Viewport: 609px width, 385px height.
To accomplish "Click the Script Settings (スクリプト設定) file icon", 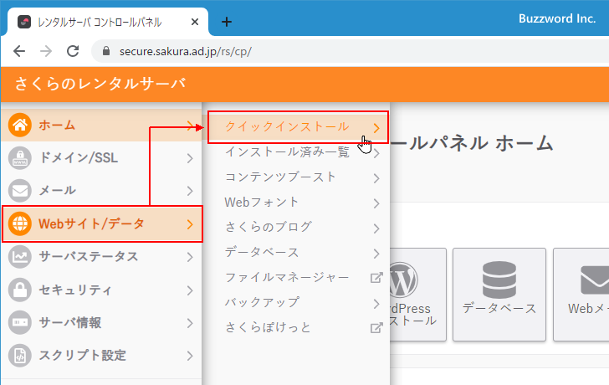I will [20, 356].
